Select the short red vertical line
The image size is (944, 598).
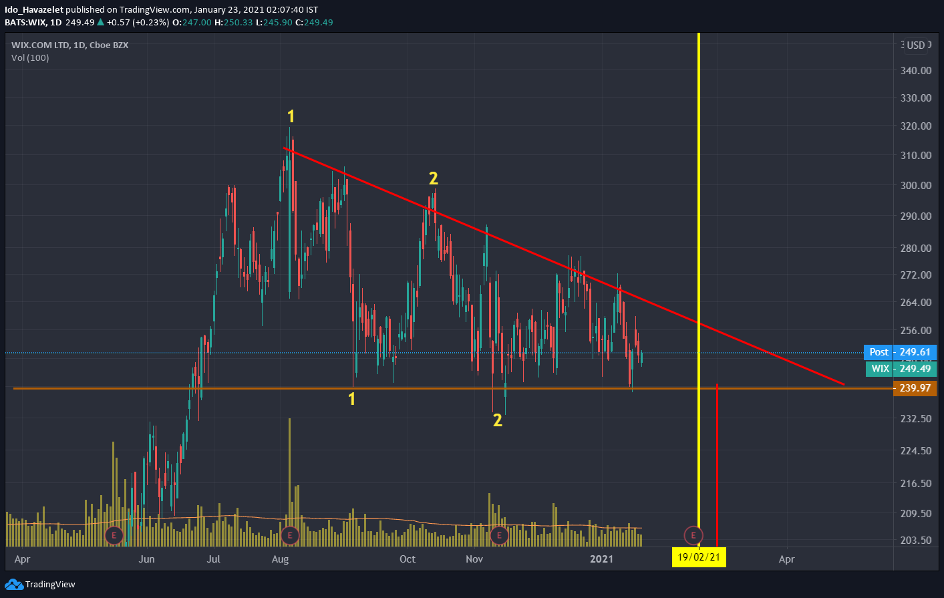(717, 466)
